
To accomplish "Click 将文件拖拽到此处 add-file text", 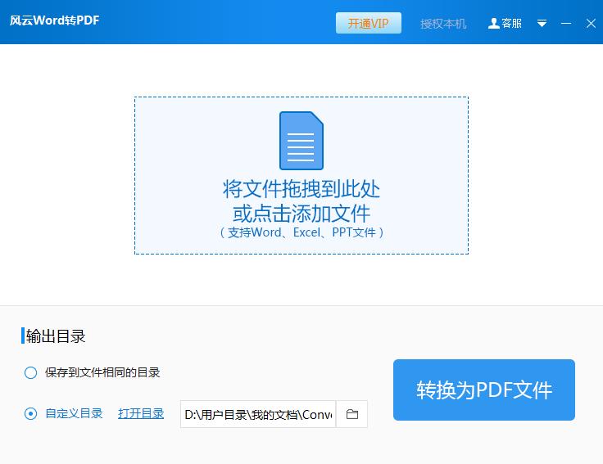I will (x=301, y=188).
